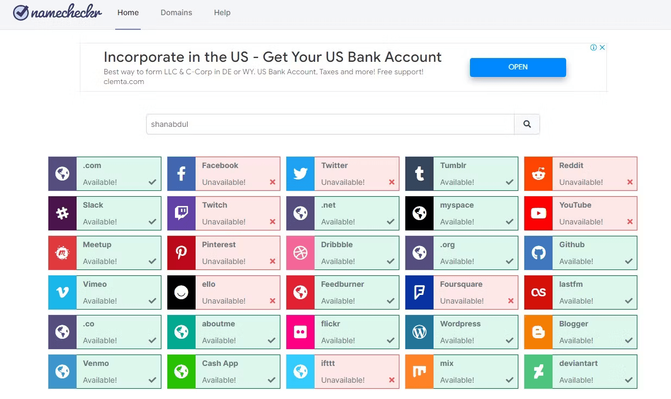The height and width of the screenshot is (399, 671).
Task: Click the deviantart icon
Action: tap(538, 372)
